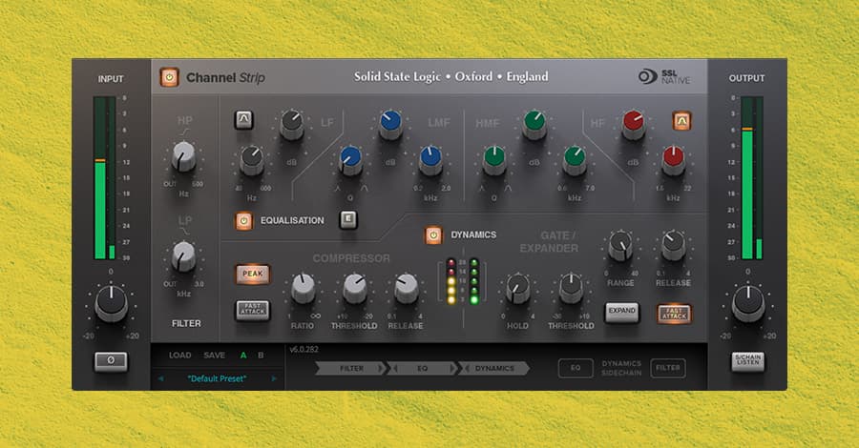
Task: Toggle the Channel Strip power button
Action: [169, 77]
